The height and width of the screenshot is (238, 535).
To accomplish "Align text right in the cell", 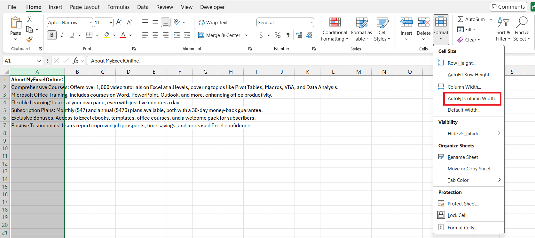I will click(x=166, y=35).
